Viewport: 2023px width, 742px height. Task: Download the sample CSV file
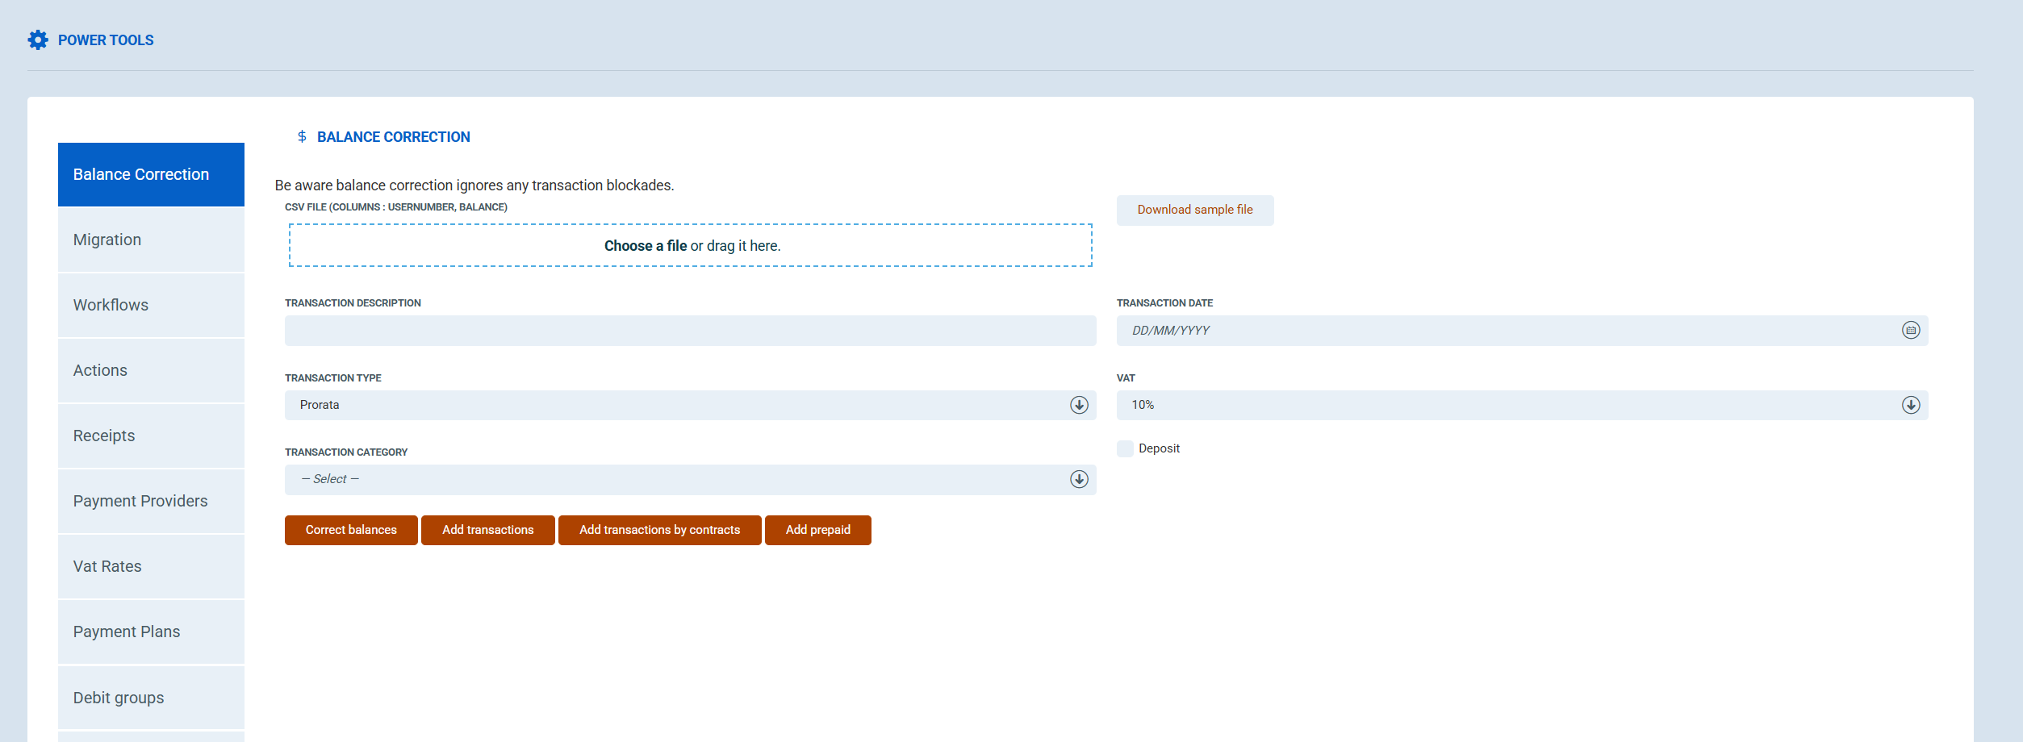click(x=1194, y=211)
